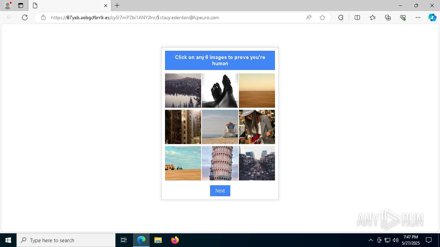Click the browser profile avatar icon

(x=8, y=5)
